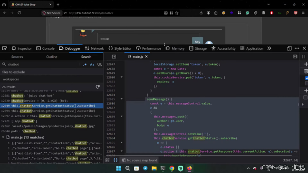Screen dimensions: 308x173
Task: Toggle regular expression search option
Action: [85, 64]
